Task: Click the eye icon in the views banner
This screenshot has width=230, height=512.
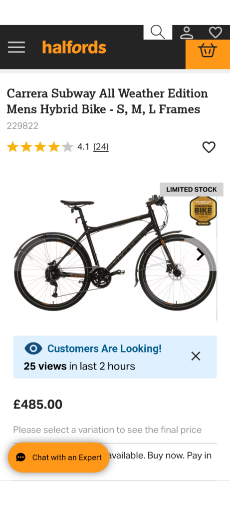Action: (x=33, y=348)
